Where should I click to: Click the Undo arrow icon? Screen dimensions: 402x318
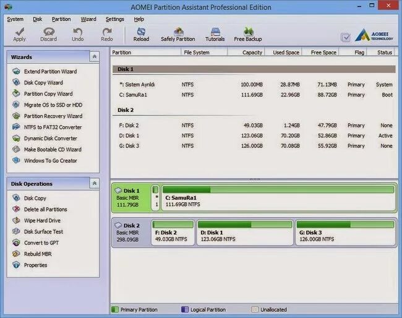click(78, 32)
